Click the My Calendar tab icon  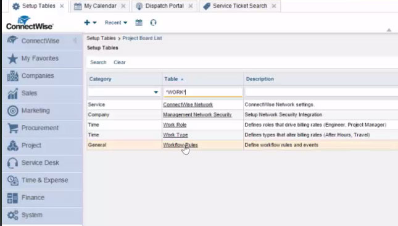tap(78, 6)
